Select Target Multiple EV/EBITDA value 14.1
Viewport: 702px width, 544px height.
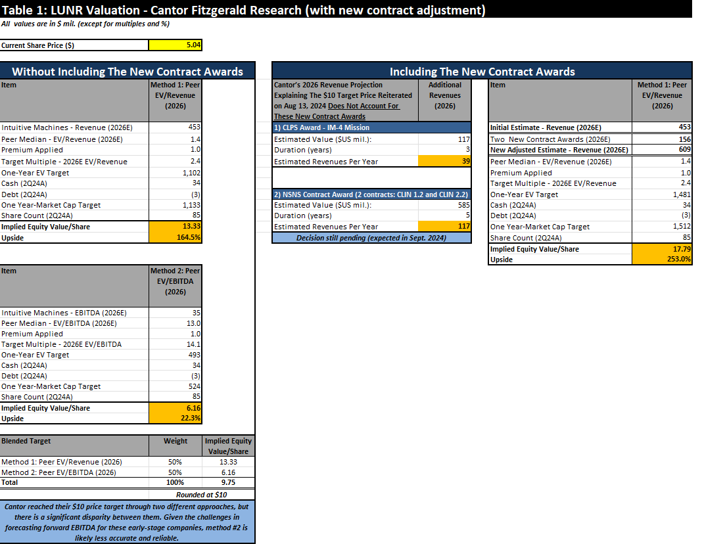[x=175, y=344]
